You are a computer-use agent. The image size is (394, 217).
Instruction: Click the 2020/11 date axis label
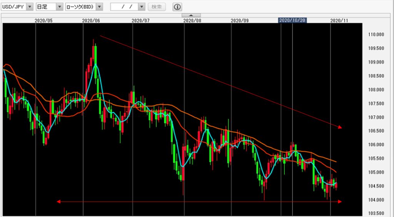coord(339,20)
